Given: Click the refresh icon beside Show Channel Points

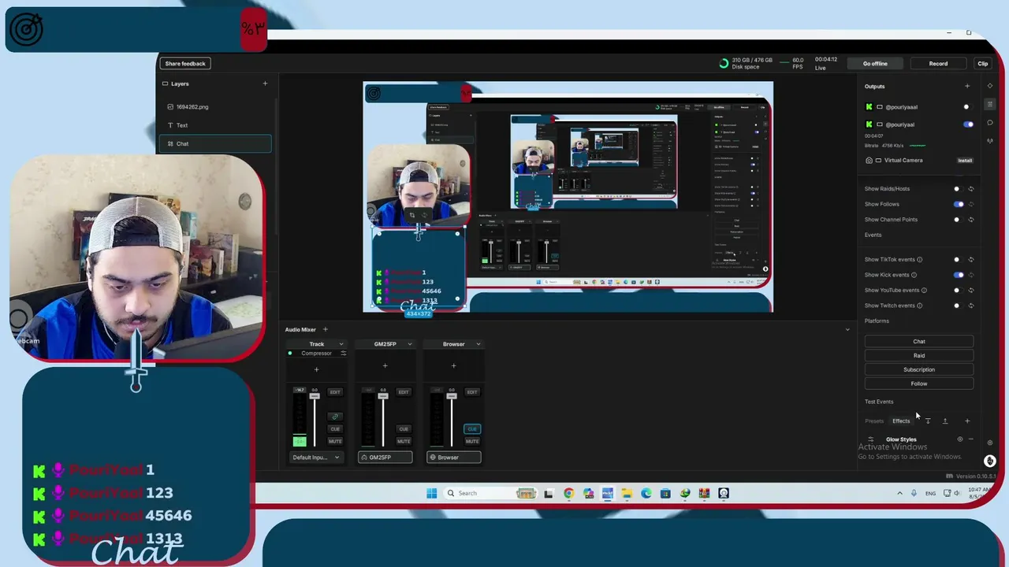Looking at the screenshot, I should 971,220.
